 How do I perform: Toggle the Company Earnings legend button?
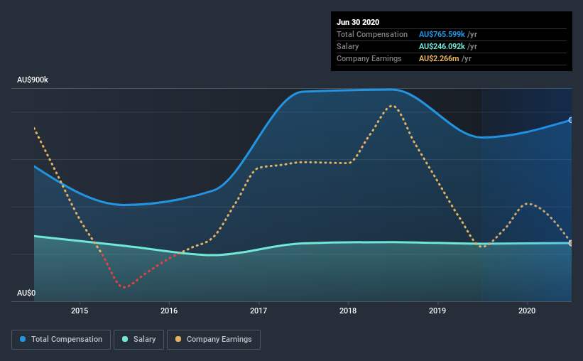[x=214, y=340]
